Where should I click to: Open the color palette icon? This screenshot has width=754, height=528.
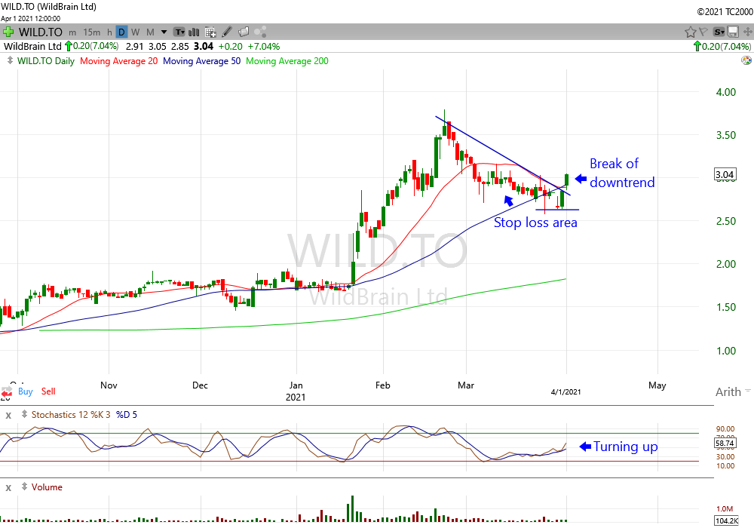coord(746,60)
